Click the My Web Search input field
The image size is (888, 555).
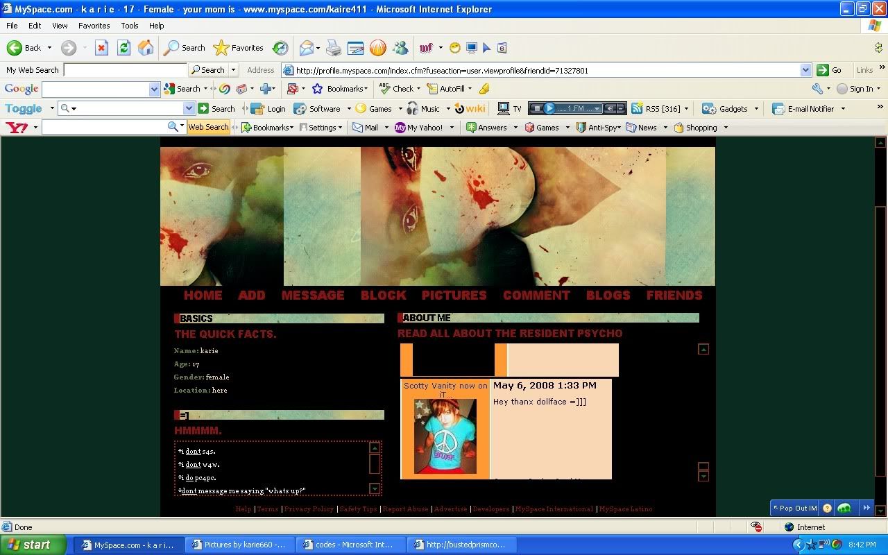125,70
